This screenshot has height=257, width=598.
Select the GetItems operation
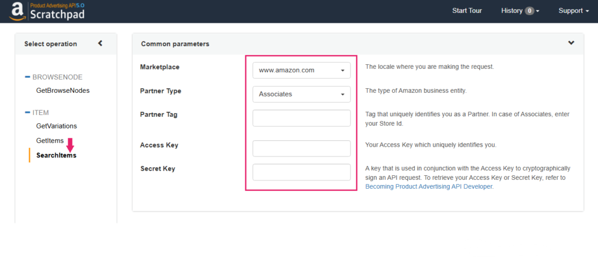[x=50, y=141]
